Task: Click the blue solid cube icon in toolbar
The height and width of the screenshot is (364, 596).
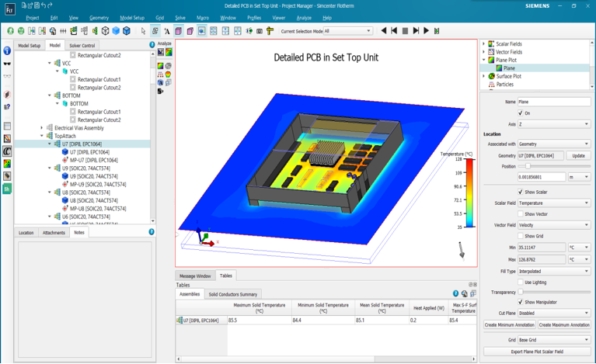Action: click(x=116, y=31)
